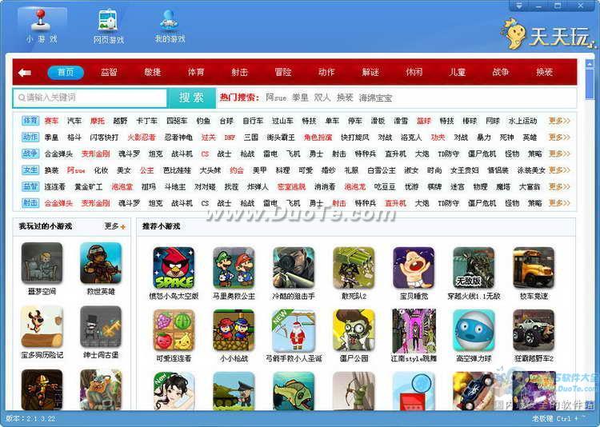
Task: Expand 更多>> in the 射击 row
Action: tap(559, 203)
